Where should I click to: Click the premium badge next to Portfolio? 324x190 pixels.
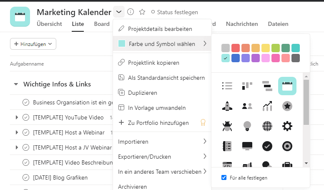(203, 122)
